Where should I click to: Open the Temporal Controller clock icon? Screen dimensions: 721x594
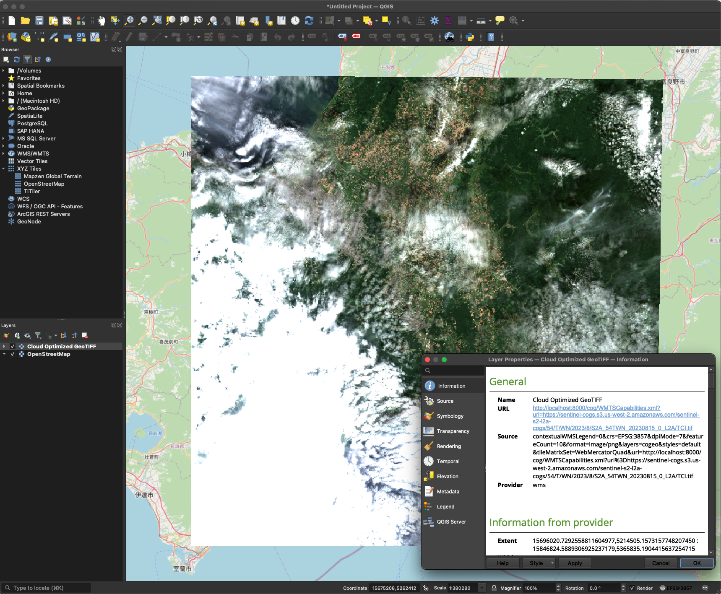click(295, 21)
